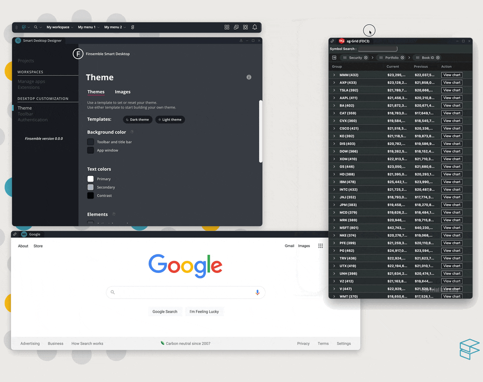Click the magnifier icon in Google search box
The image size is (483, 382).
click(x=113, y=292)
